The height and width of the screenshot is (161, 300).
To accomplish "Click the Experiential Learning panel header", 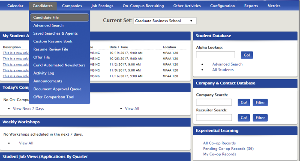I will (x=245, y=131).
